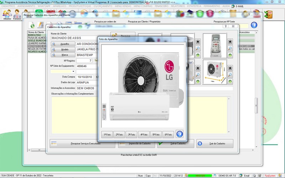Open the MENU VENDAS menu
The height and width of the screenshot is (178, 285).
[123, 6]
